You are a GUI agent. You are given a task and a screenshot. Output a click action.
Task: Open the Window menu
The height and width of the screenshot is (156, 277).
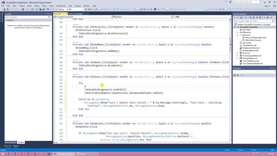(x=87, y=6)
